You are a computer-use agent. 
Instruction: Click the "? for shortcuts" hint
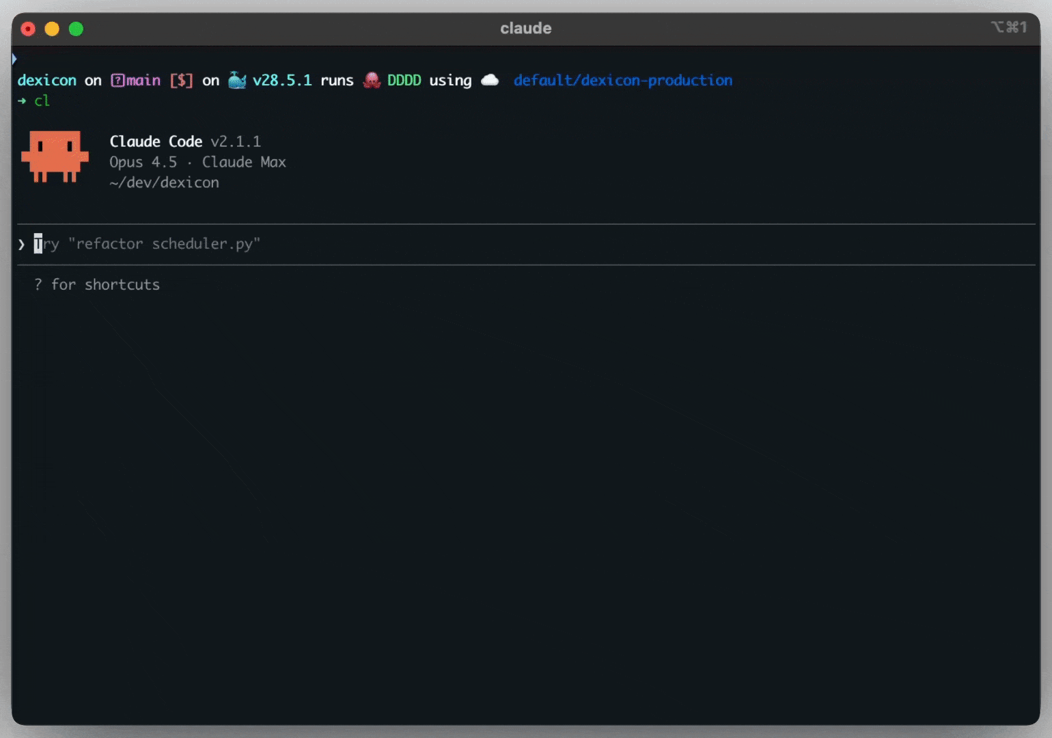pos(97,284)
